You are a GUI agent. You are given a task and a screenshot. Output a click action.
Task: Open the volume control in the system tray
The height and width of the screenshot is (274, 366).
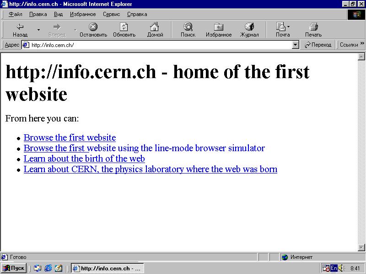pos(340,268)
